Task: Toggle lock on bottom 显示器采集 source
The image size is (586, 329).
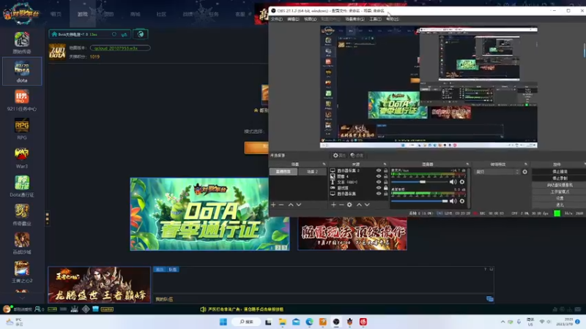Action: 386,194
